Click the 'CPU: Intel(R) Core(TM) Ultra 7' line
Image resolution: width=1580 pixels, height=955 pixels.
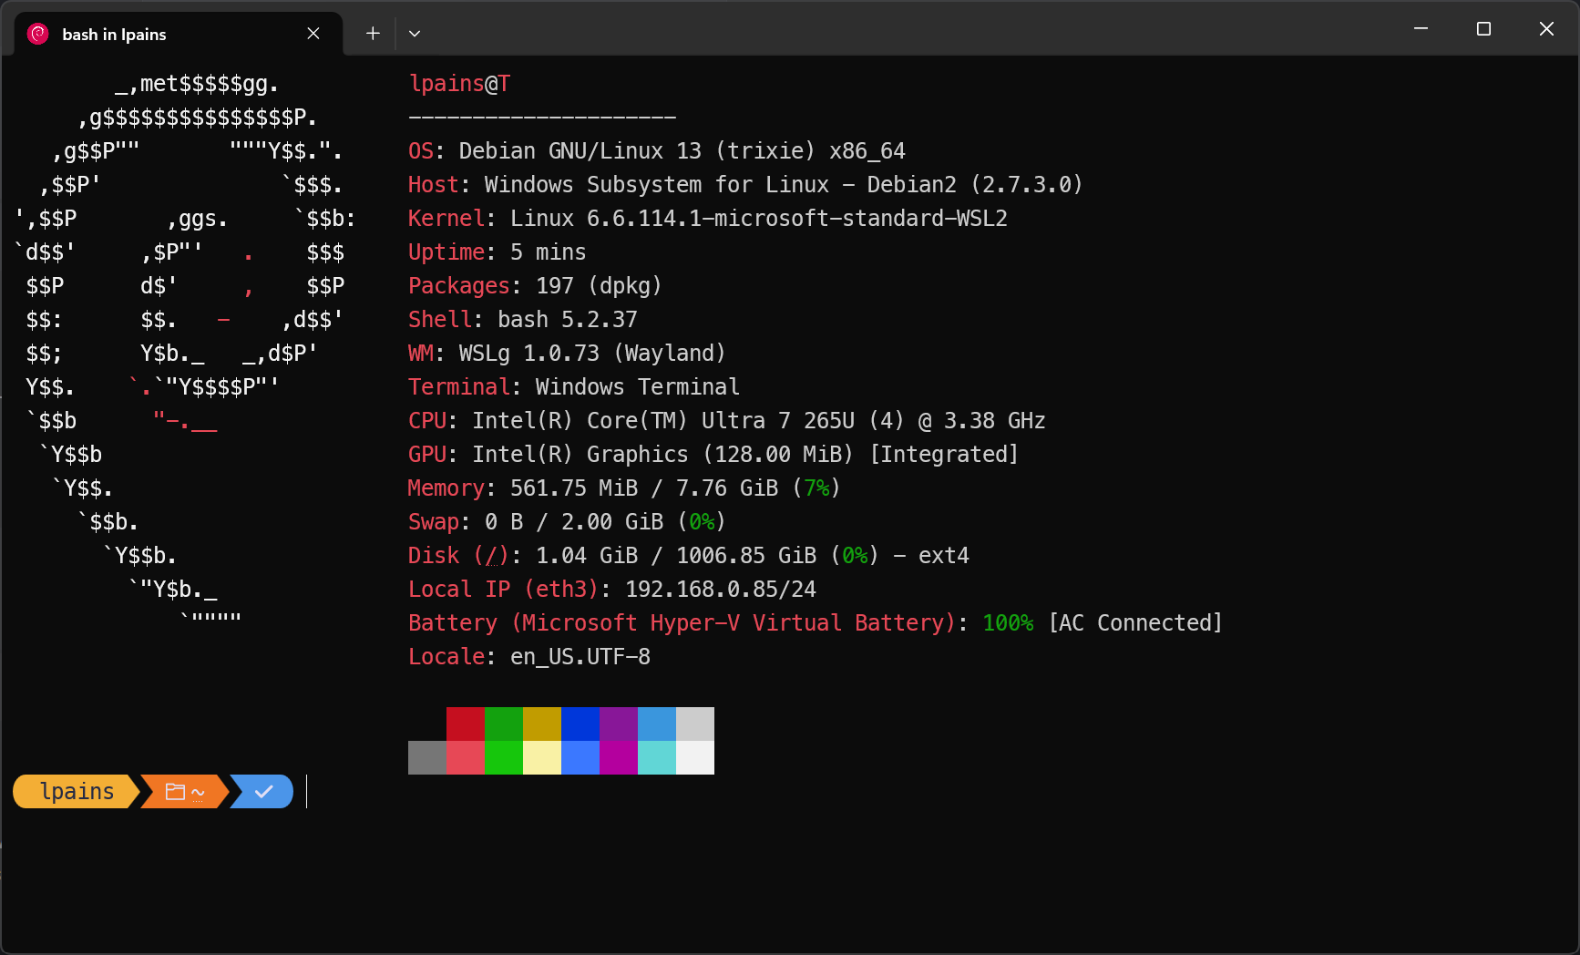point(727,421)
